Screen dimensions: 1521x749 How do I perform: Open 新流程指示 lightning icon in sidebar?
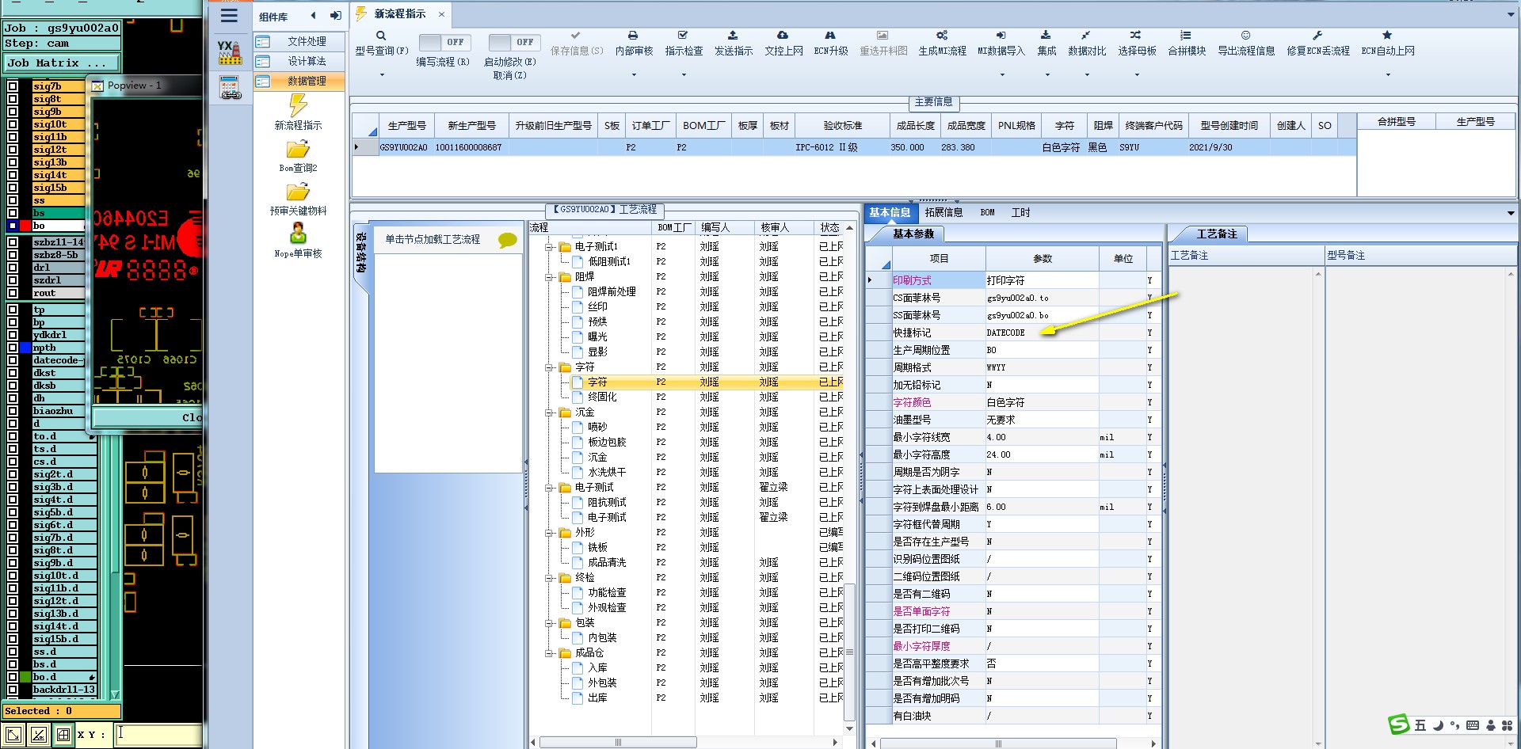(298, 105)
